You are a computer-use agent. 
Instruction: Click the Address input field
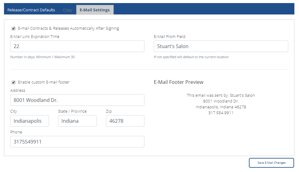pyautogui.click(x=77, y=100)
